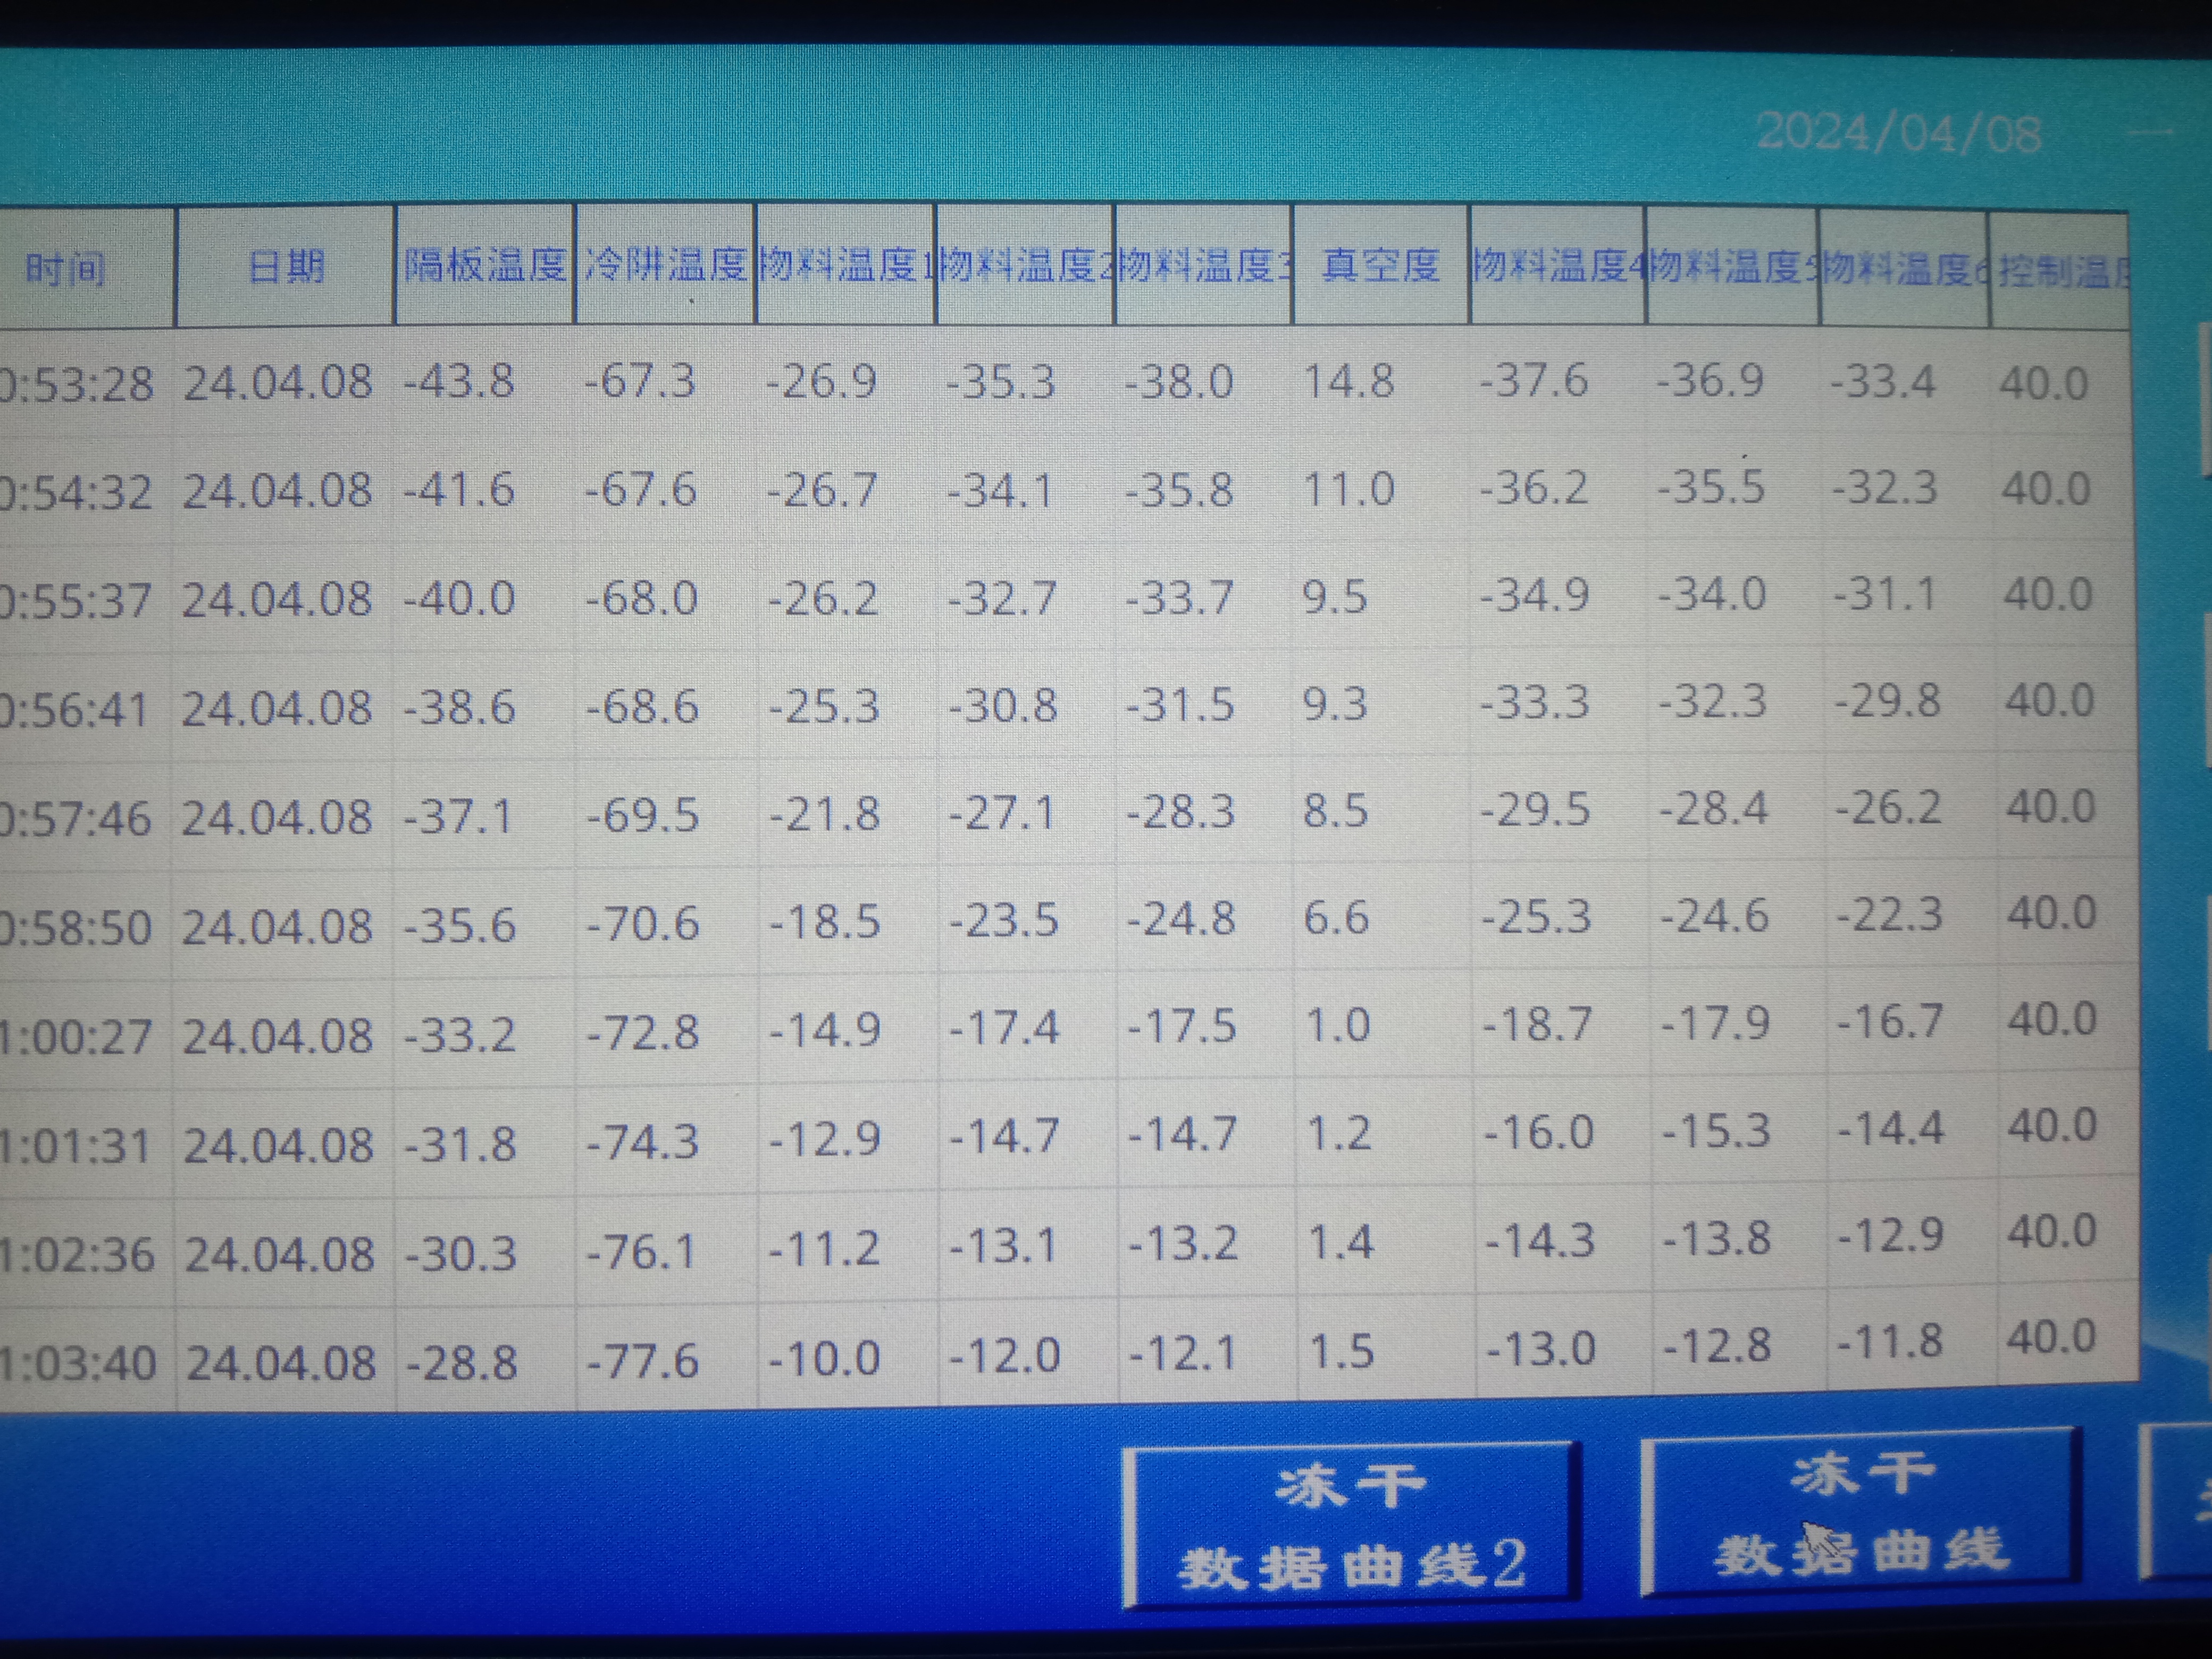Click the 2024/04/08 date display
The image size is (2212, 1659).
pos(1899,134)
